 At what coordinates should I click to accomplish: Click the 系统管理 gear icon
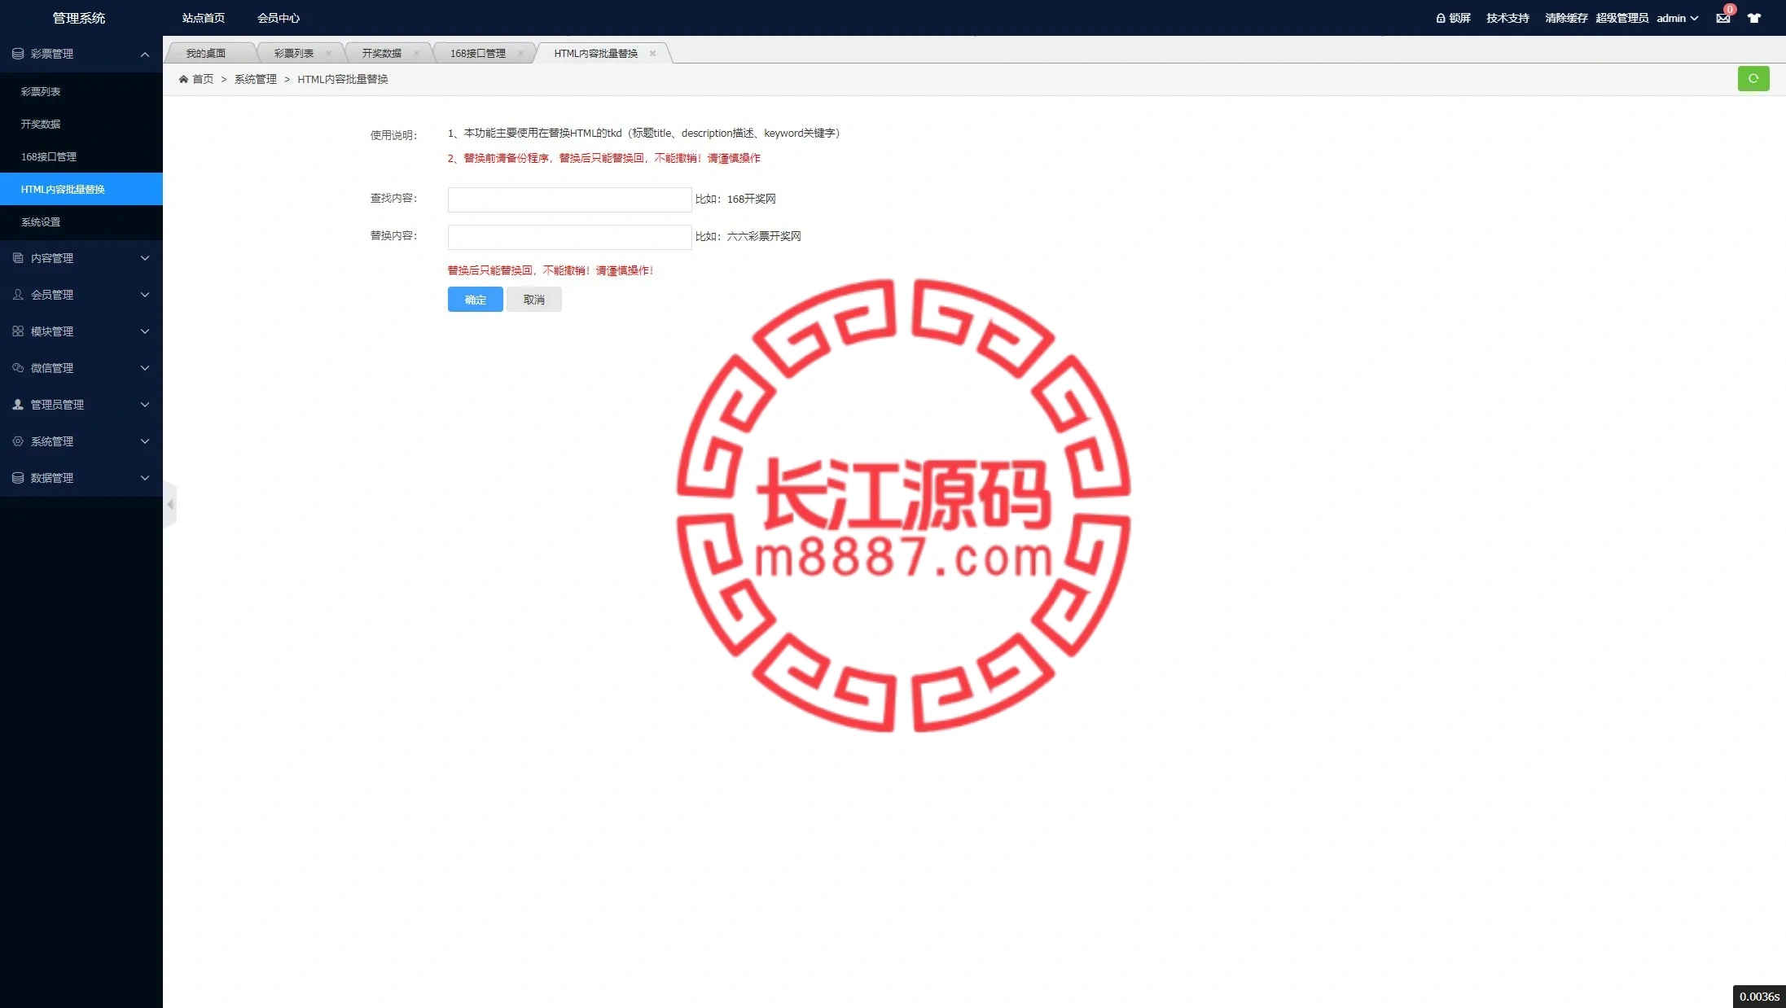click(18, 441)
